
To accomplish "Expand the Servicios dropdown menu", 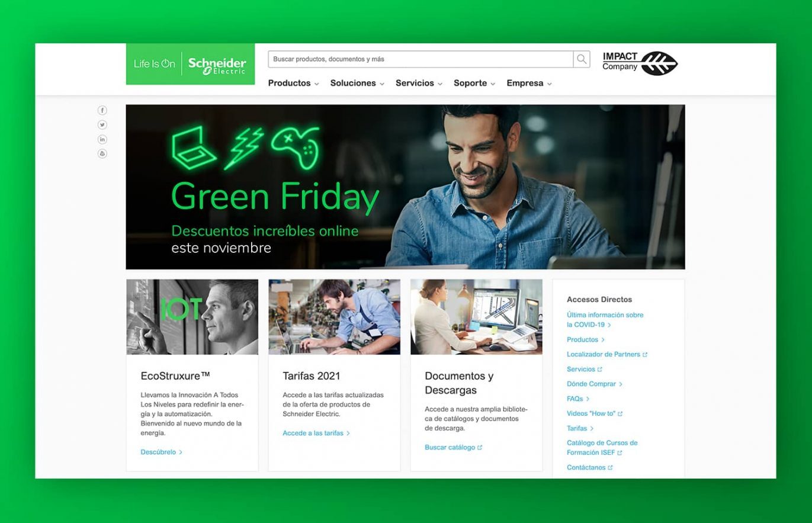I will click(x=419, y=84).
